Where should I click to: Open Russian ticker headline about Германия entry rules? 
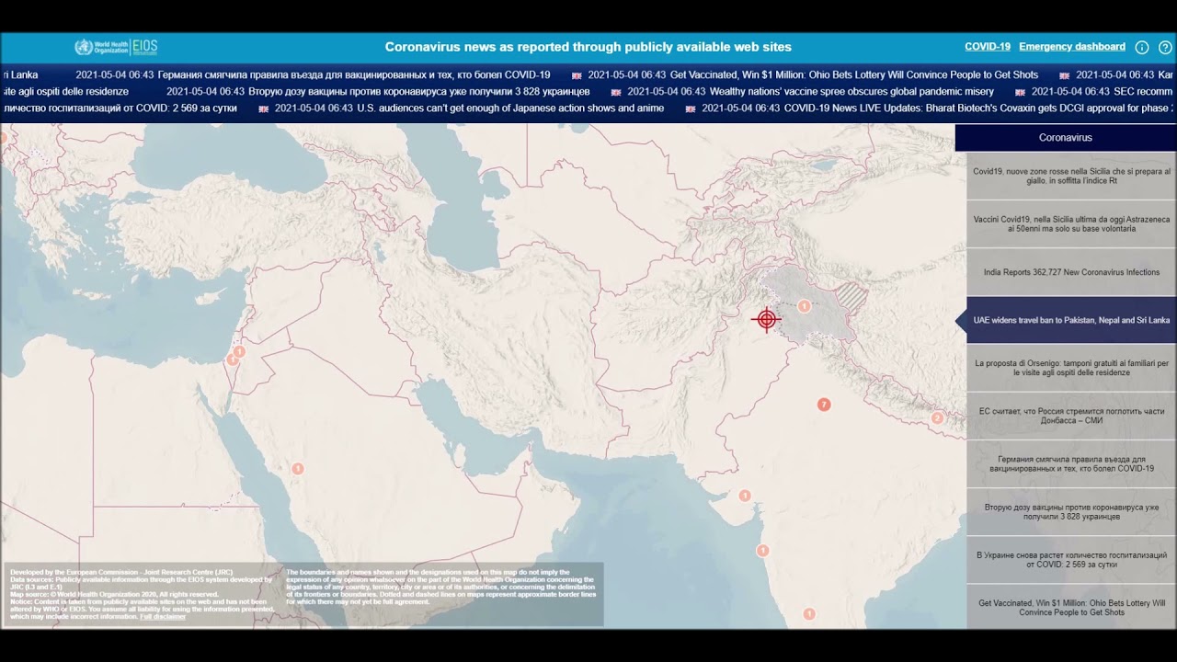point(354,75)
